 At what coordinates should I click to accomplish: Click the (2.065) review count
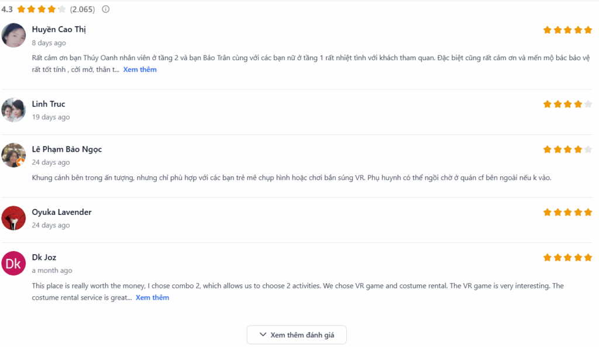point(82,9)
